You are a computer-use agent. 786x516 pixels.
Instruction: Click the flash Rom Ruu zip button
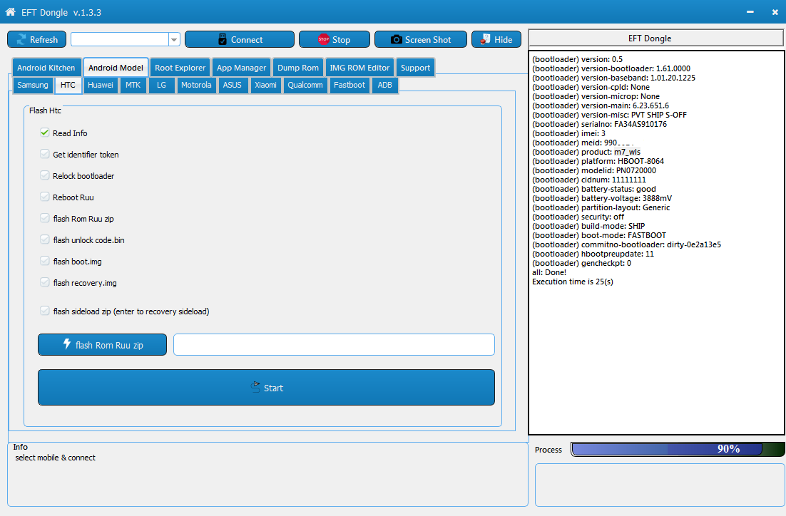pos(102,345)
